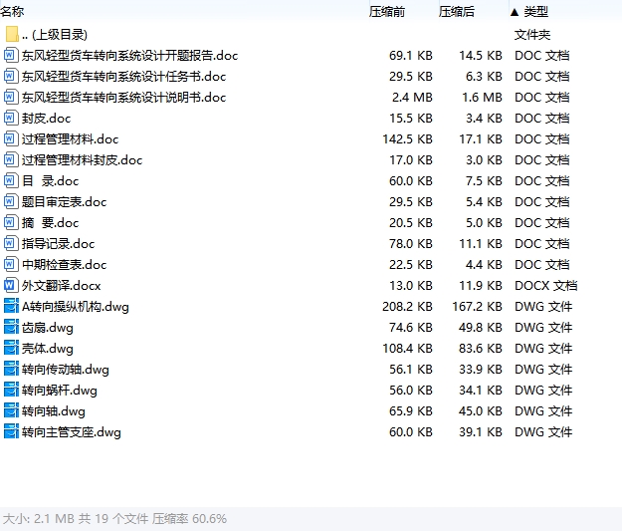
Task: Select file name 壳体.dwg
Action: coord(47,349)
